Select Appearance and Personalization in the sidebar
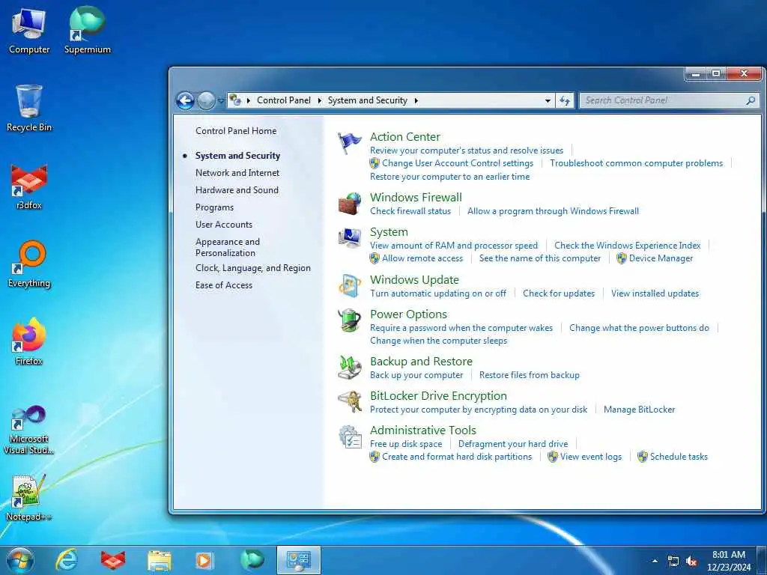This screenshot has width=767, height=575. [x=228, y=247]
